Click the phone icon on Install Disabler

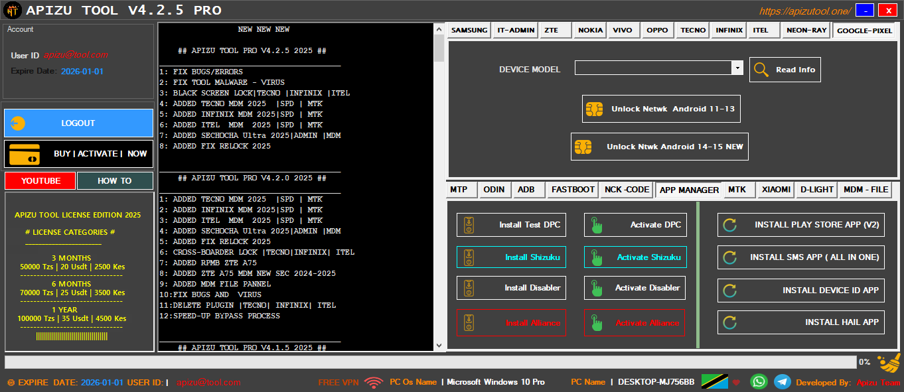tap(469, 288)
